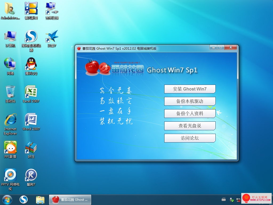The height and width of the screenshot is (205, 273).
Task: Select the 腾讯QQ penguin shortcut
Action: (31, 66)
